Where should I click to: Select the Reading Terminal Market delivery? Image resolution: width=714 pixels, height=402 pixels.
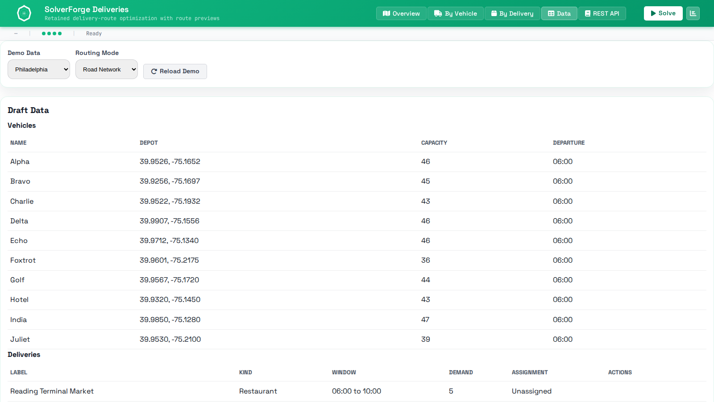pyautogui.click(x=52, y=391)
